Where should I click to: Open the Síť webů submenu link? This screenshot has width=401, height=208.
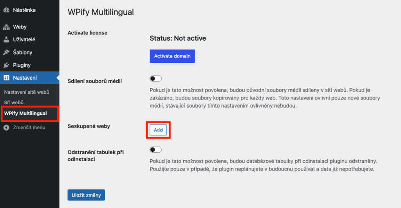tap(14, 102)
